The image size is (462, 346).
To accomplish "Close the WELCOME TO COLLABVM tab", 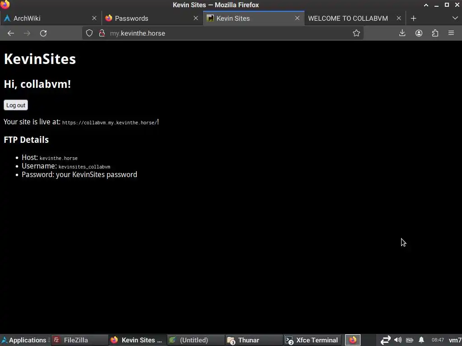I will [x=399, y=18].
